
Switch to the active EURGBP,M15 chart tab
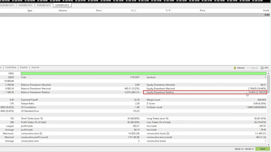tap(62, 5)
